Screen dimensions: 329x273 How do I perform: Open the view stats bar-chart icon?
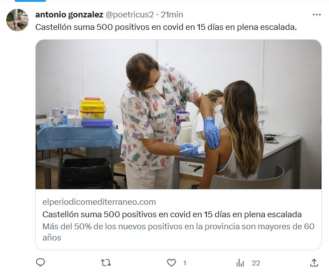240,263
